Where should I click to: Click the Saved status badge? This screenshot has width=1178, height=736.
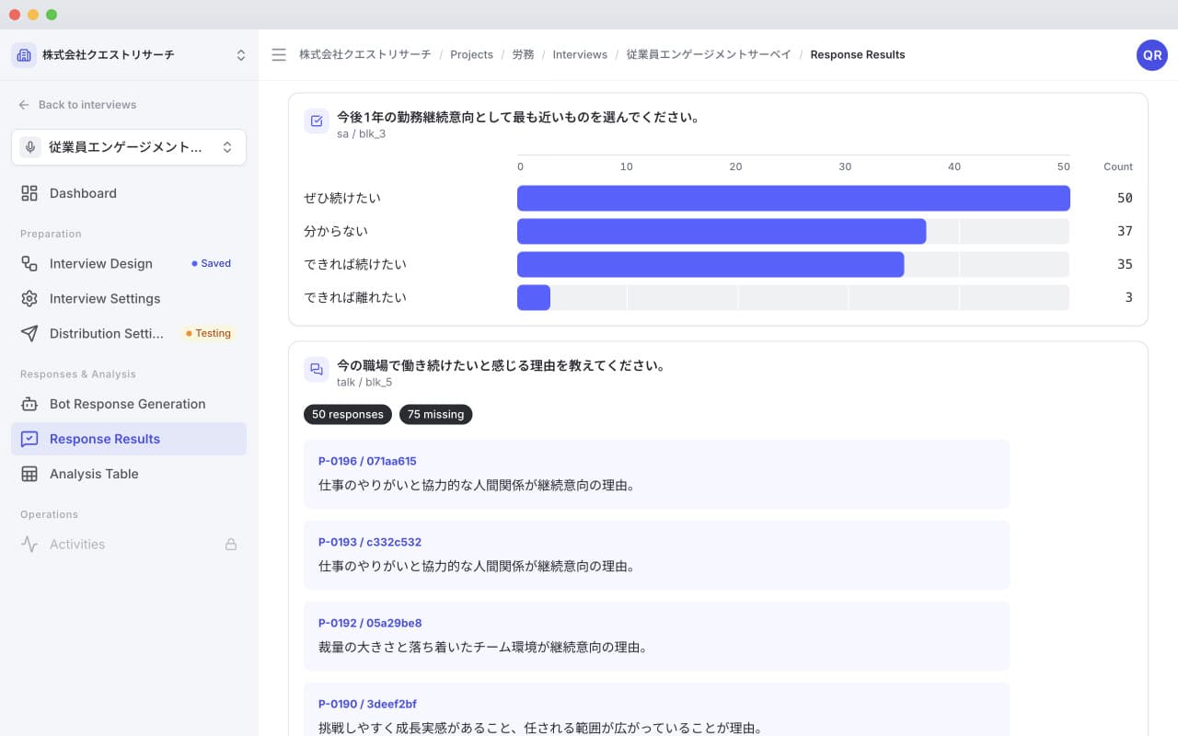(x=211, y=263)
